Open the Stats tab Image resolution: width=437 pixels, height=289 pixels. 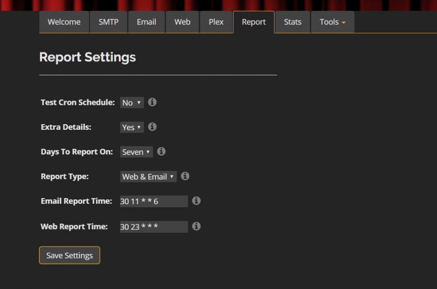point(293,22)
